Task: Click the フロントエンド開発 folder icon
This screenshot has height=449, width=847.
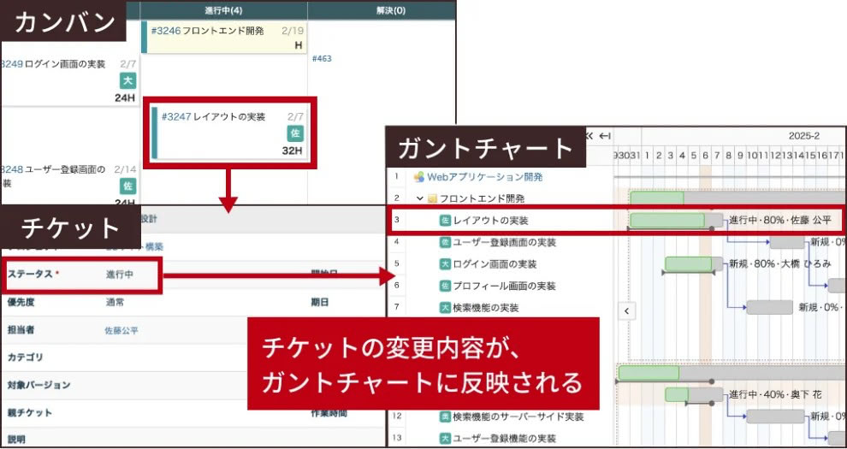Action: (x=432, y=198)
